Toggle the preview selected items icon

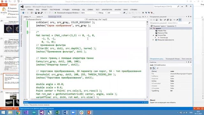click(180, 20)
